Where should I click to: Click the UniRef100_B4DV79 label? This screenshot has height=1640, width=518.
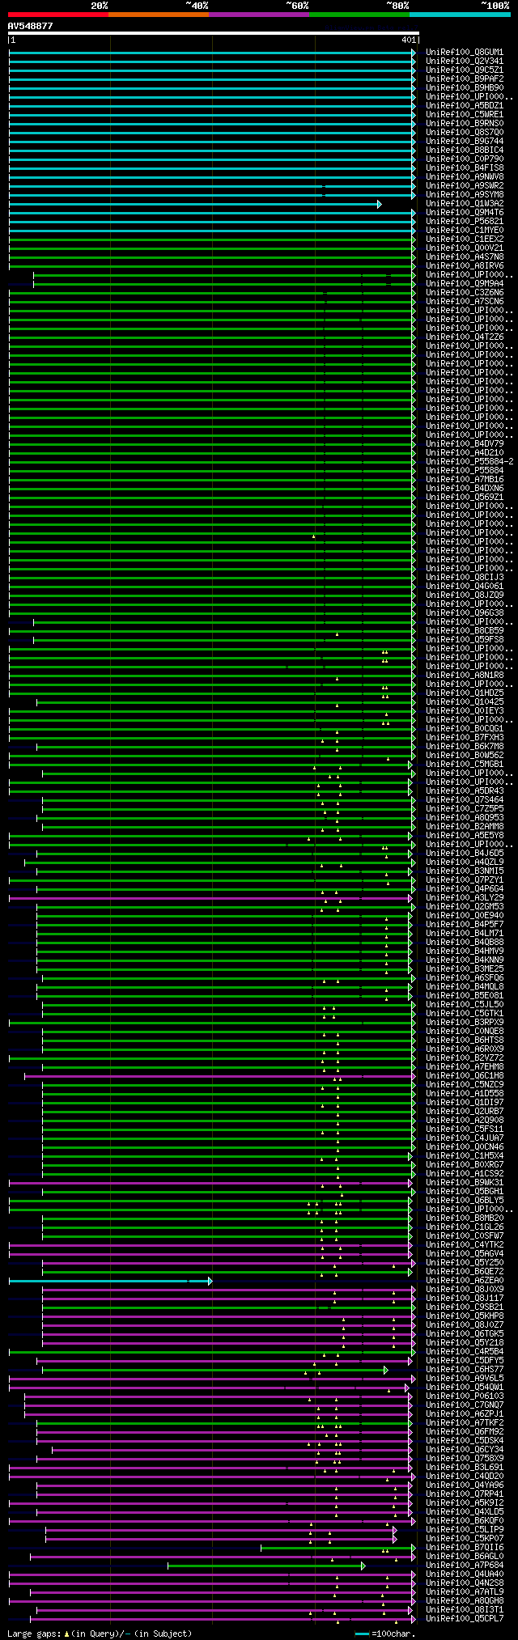pos(465,444)
